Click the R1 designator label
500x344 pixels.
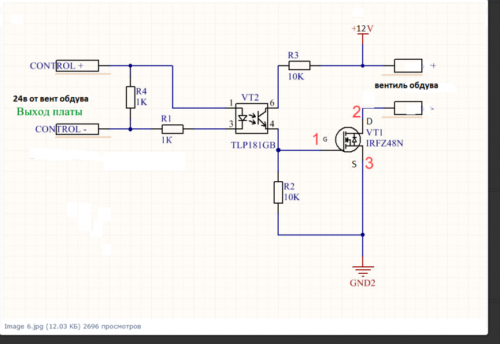click(x=166, y=119)
